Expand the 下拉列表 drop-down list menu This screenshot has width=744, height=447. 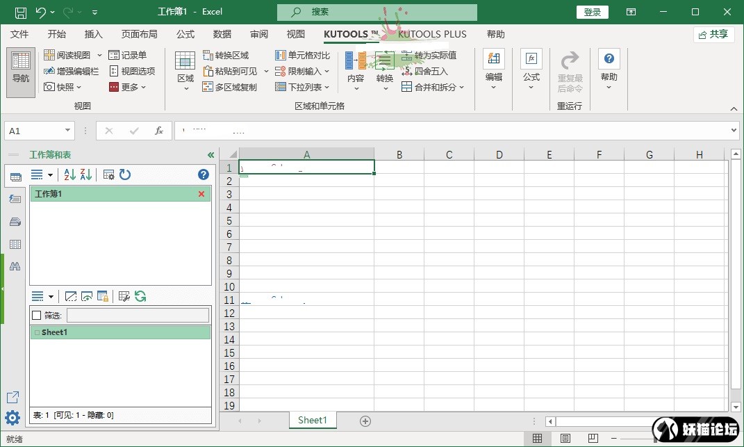pyautogui.click(x=302, y=87)
